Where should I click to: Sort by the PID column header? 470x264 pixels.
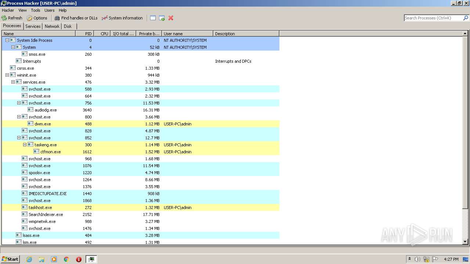click(84, 34)
